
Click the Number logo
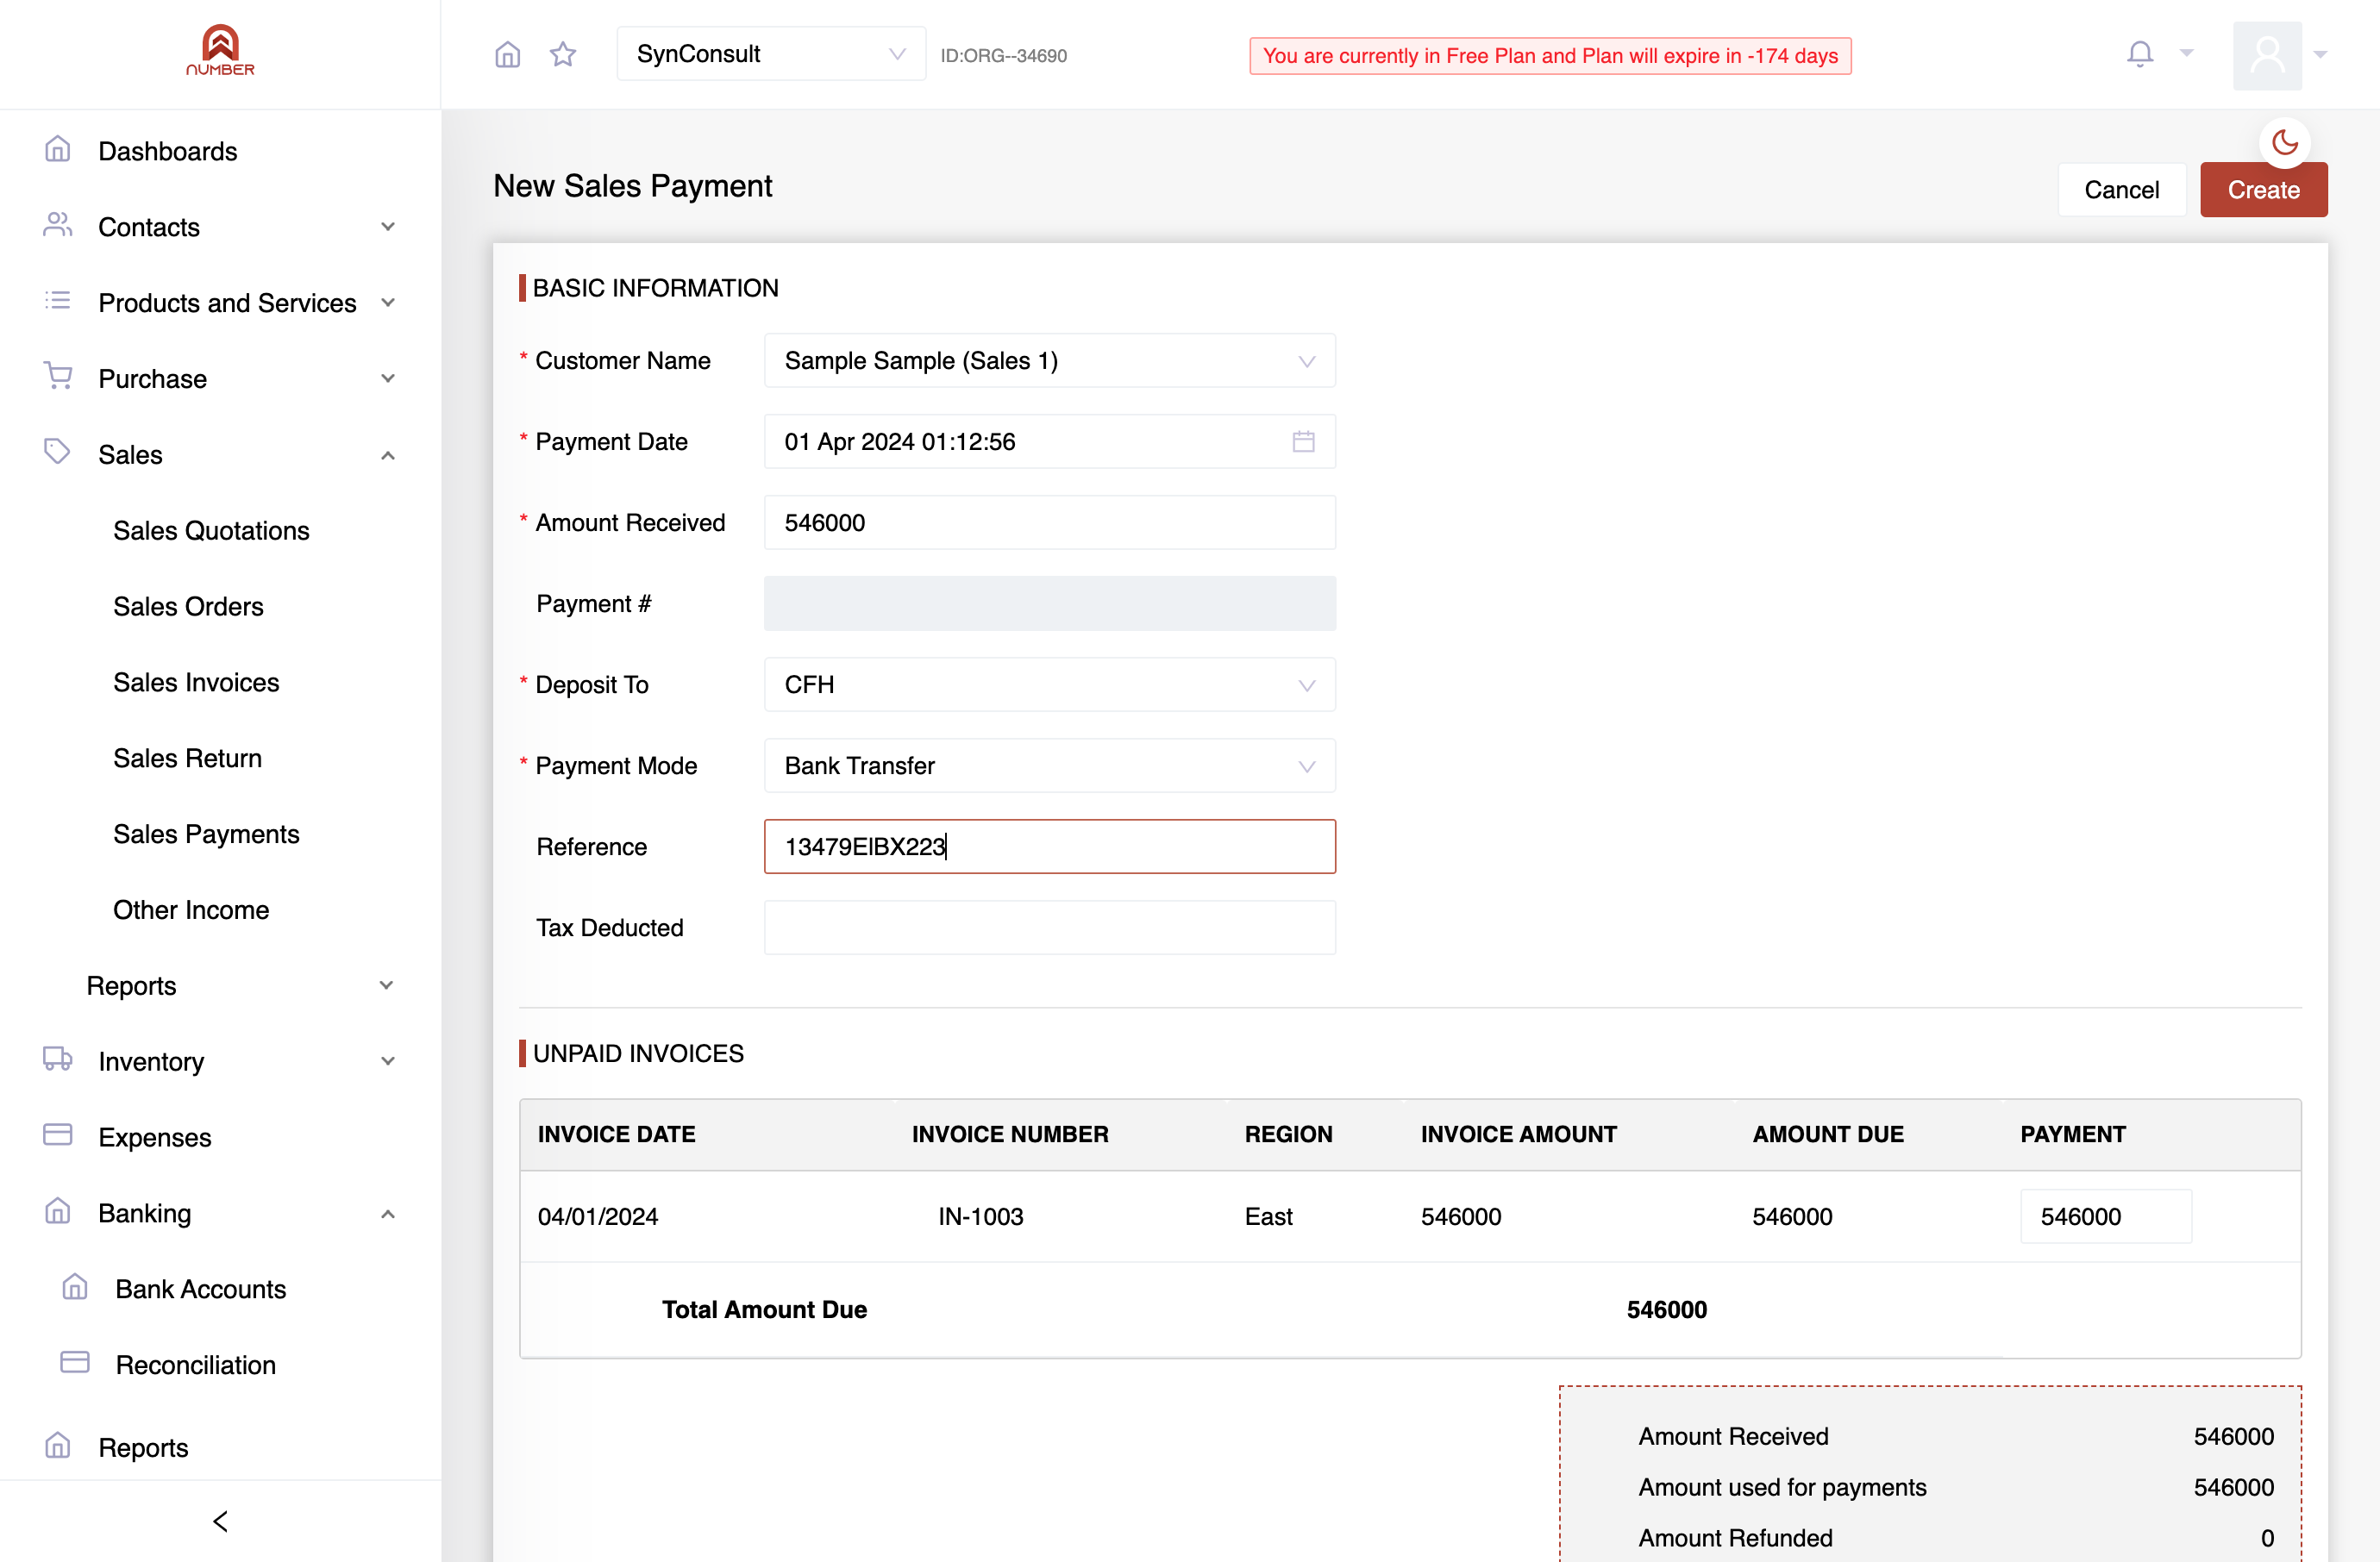click(220, 50)
